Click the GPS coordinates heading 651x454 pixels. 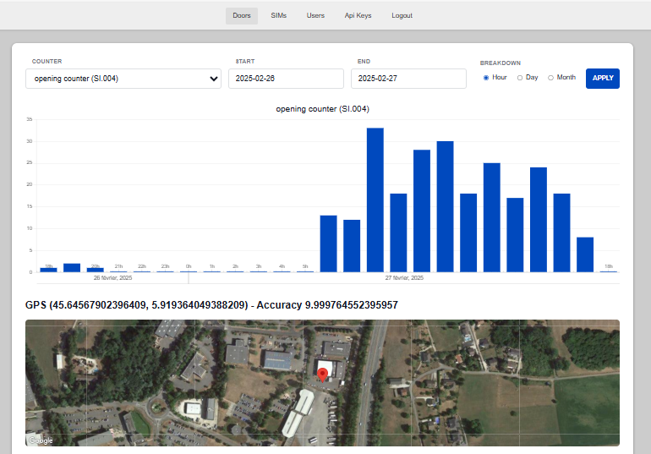pos(211,304)
